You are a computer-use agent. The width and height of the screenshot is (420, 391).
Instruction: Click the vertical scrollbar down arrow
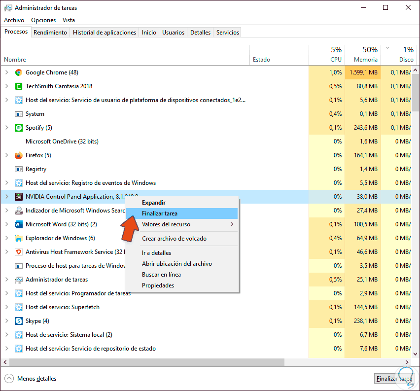click(x=416, y=354)
